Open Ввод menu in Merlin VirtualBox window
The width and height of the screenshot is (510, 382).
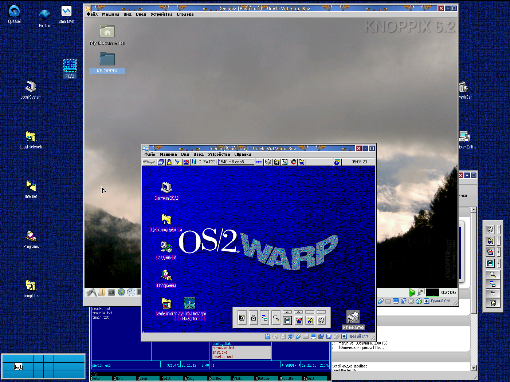coord(199,155)
